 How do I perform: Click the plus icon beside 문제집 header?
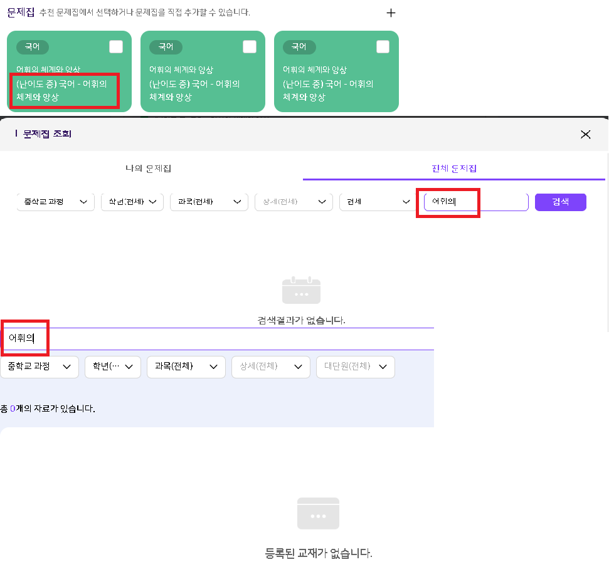pos(391,13)
